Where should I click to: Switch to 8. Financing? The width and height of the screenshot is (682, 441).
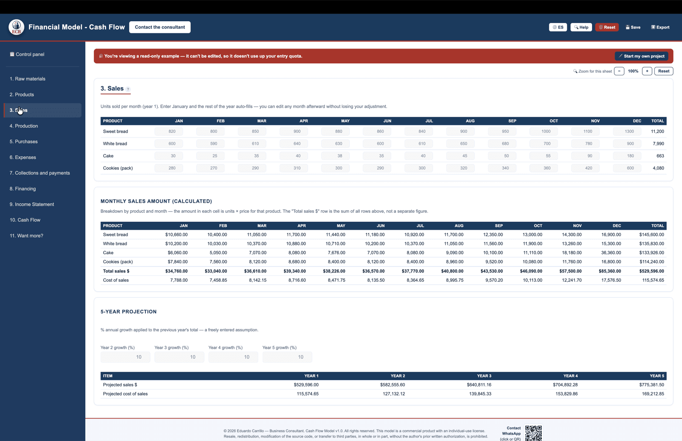coord(43,189)
